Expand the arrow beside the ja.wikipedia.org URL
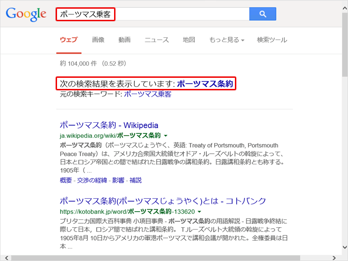348x261 pixels. coord(166,136)
